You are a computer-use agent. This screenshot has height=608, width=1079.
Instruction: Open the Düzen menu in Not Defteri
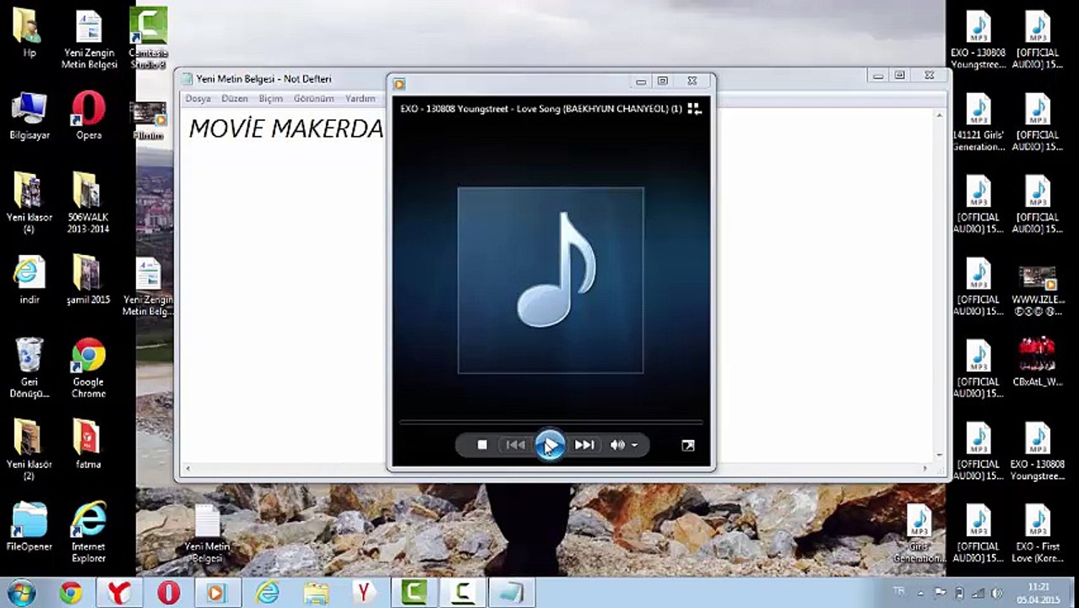235,99
